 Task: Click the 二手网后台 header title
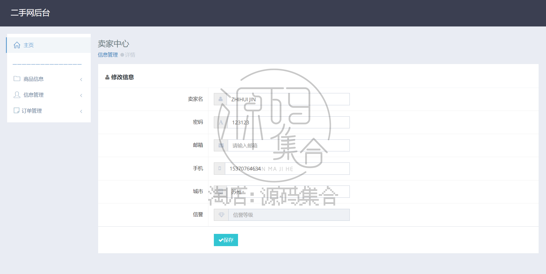[x=30, y=13]
